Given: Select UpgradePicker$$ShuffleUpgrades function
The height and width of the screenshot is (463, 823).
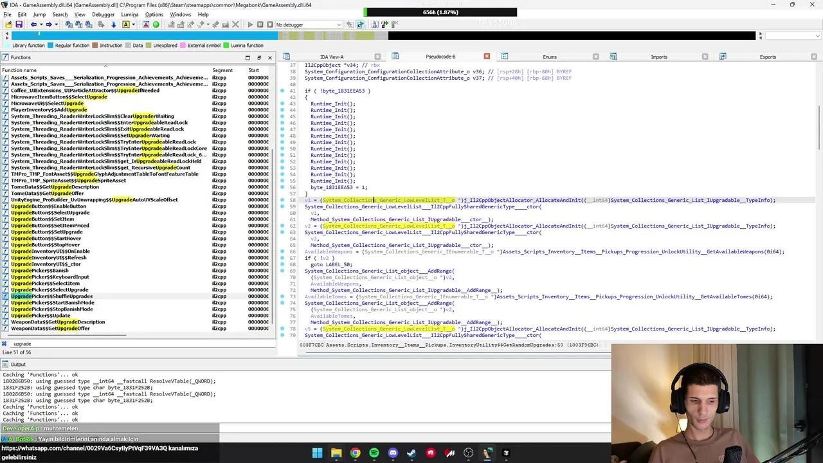Looking at the screenshot, I should [x=51, y=296].
